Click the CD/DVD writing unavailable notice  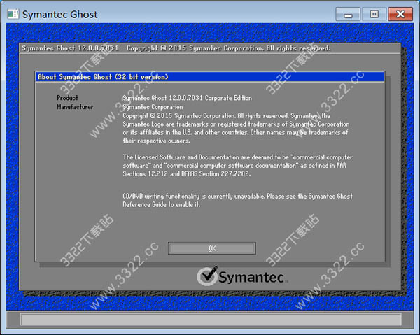[237, 200]
